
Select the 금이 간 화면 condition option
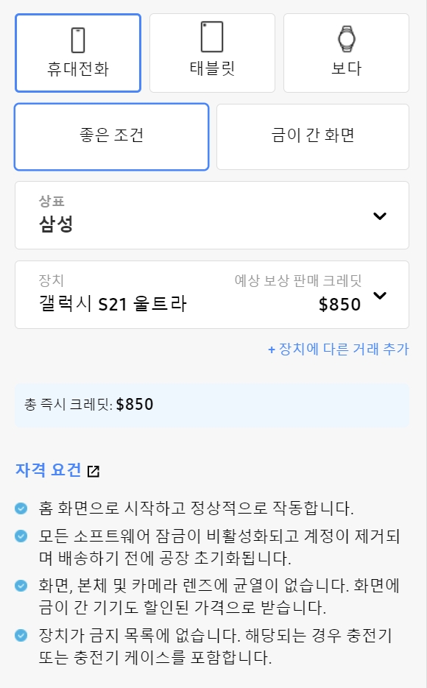tap(312, 137)
